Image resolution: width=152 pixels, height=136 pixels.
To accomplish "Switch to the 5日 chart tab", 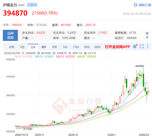I will pos(22,47).
